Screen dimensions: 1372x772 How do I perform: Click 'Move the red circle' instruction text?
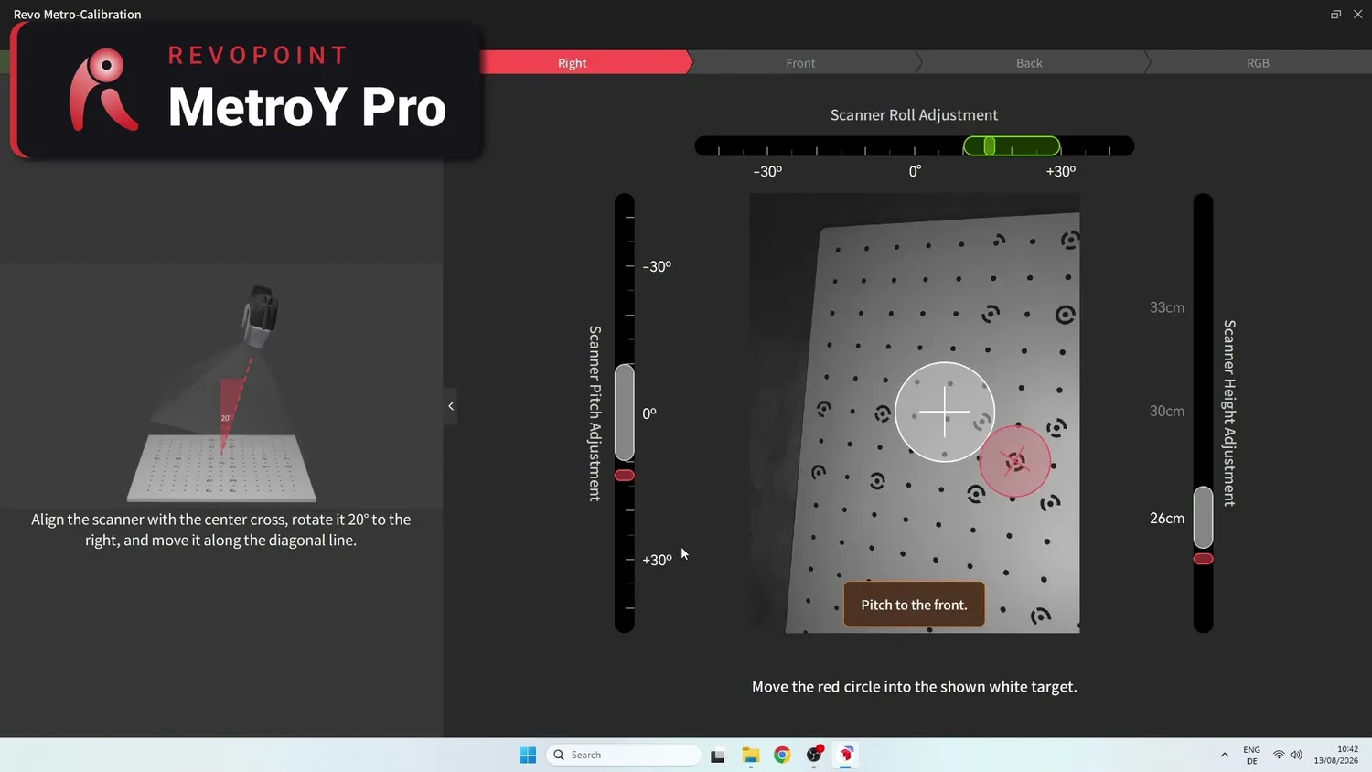pyautogui.click(x=914, y=686)
